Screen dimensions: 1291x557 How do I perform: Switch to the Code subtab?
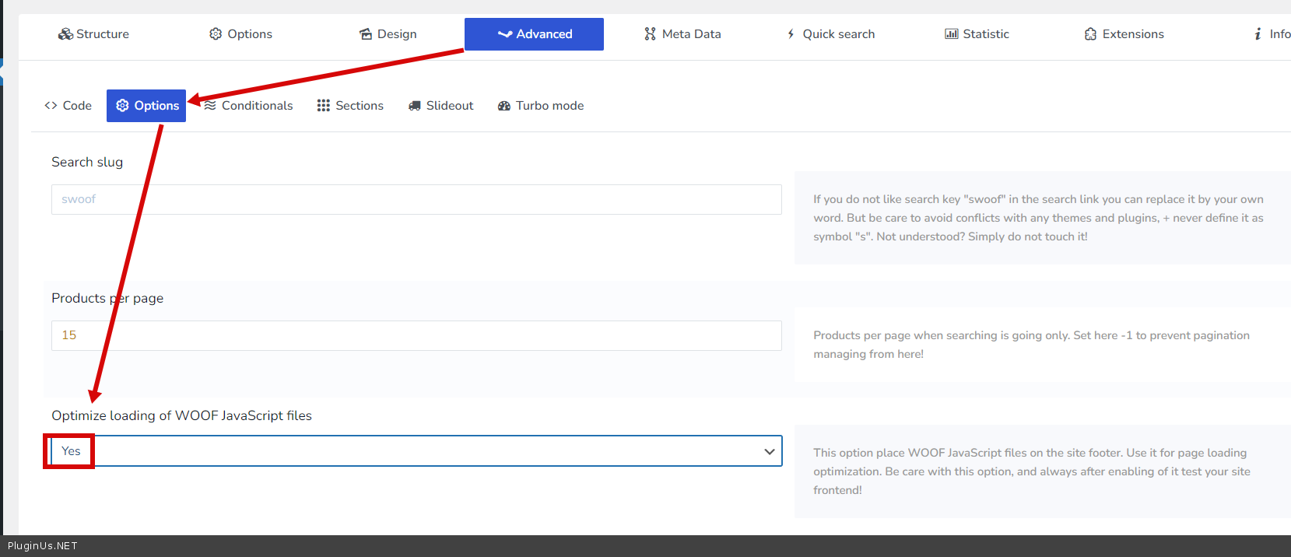(x=68, y=106)
